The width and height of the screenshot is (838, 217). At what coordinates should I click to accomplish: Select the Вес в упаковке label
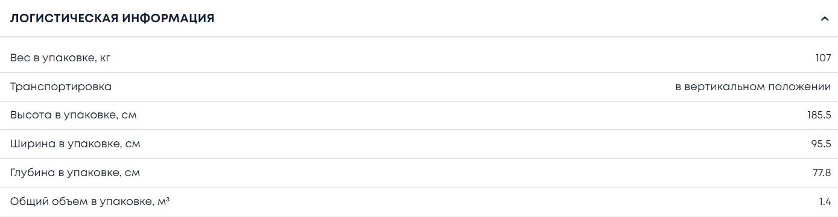pyautogui.click(x=61, y=58)
